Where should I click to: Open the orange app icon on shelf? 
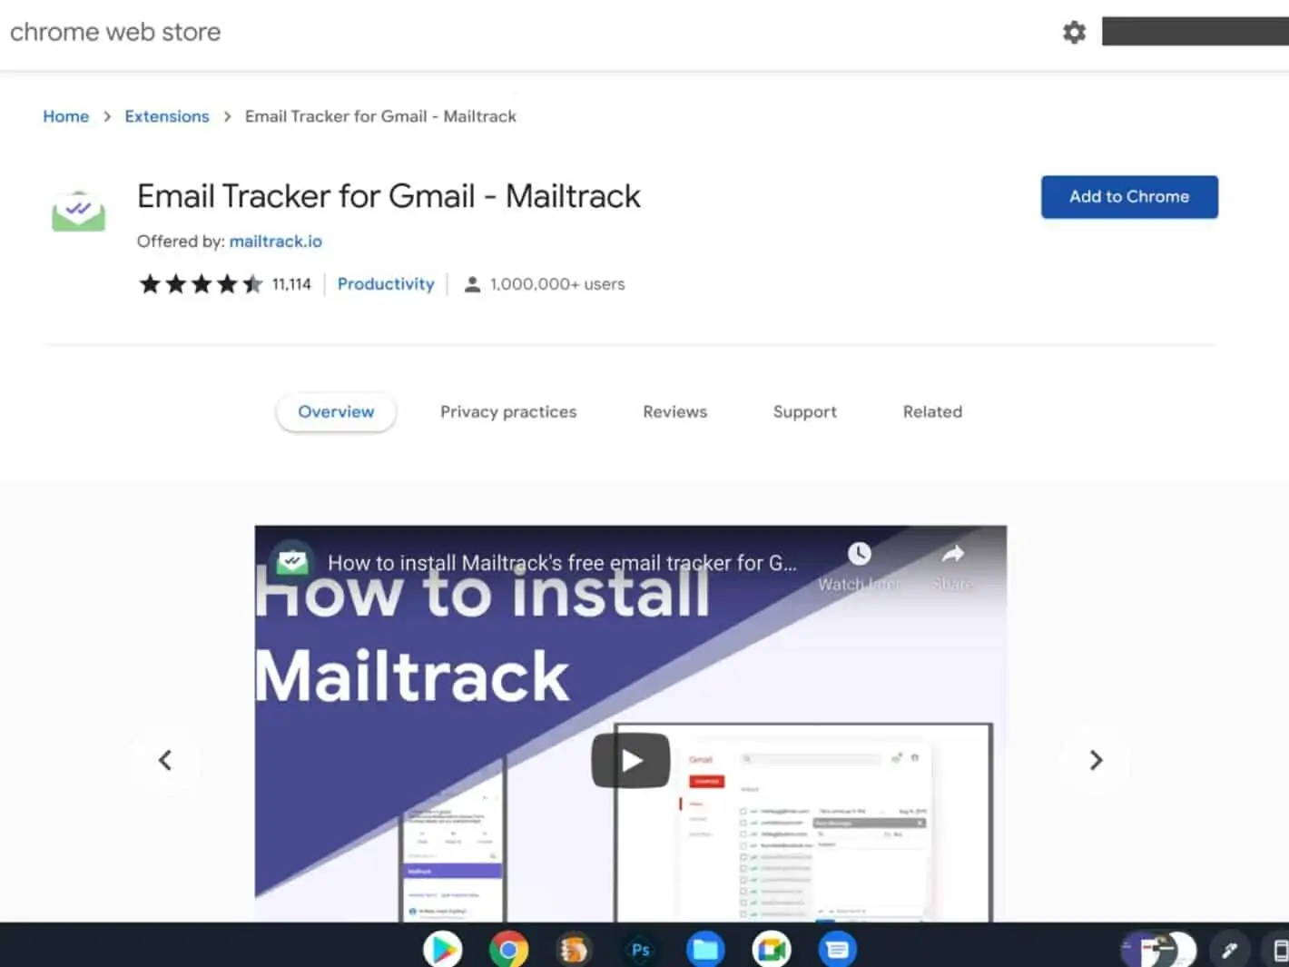pyautogui.click(x=574, y=949)
